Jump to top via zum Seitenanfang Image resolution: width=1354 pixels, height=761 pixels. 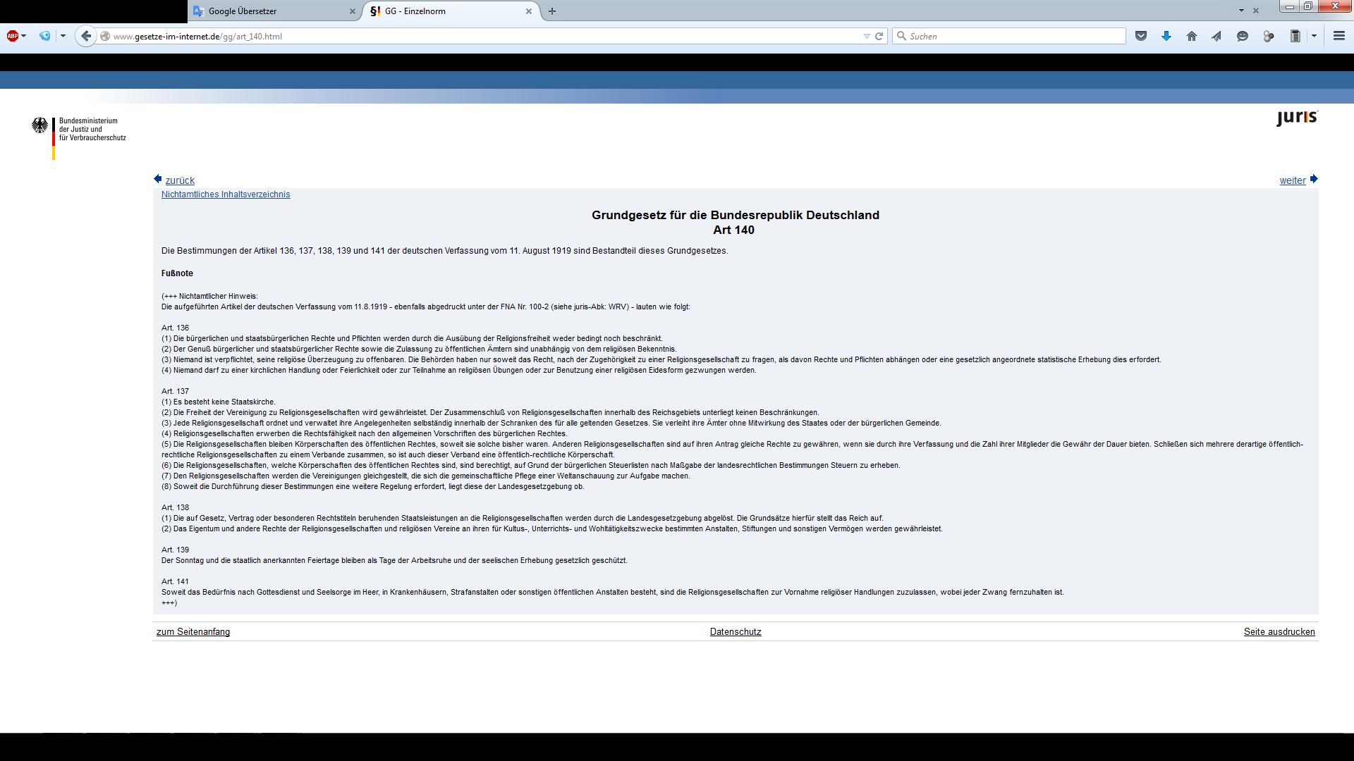coord(193,632)
